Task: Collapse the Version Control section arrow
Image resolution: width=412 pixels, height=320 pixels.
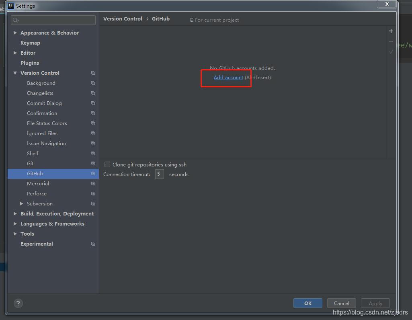Action: 15,73
